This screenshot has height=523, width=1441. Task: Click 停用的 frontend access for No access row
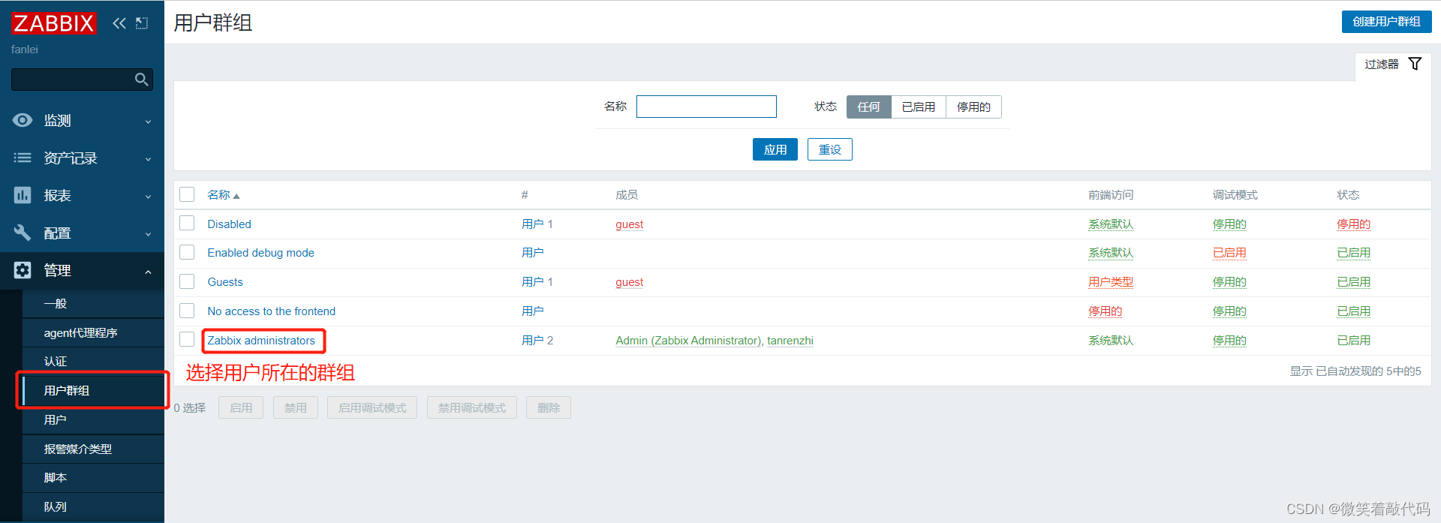(1105, 311)
